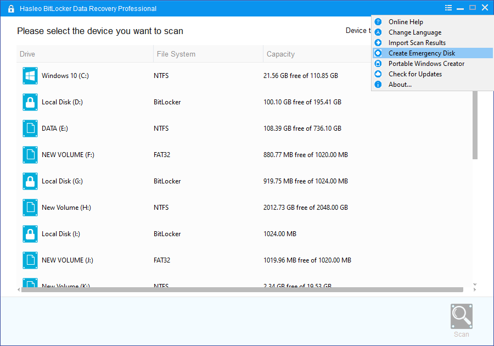Click 1019.96 MB free of 1020.00 MB
The width and height of the screenshot is (494, 346).
coord(307,260)
